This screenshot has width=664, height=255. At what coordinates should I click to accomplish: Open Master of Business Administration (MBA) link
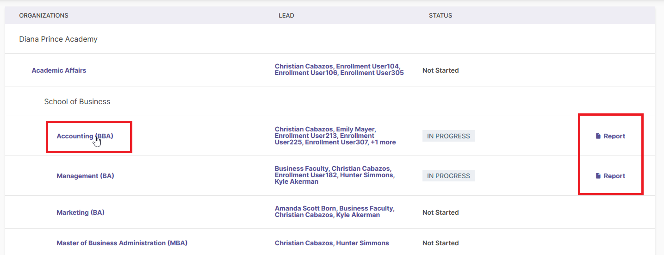coord(122,243)
